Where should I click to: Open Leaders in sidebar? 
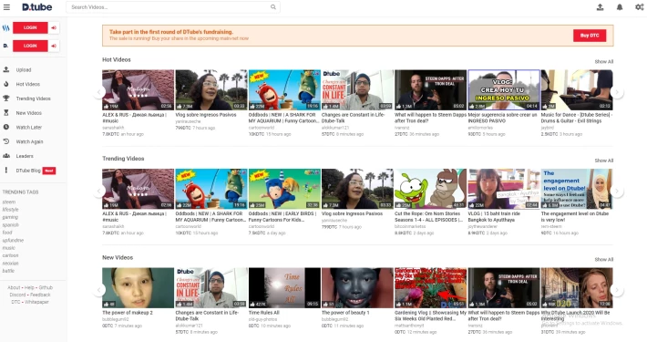tap(25, 156)
